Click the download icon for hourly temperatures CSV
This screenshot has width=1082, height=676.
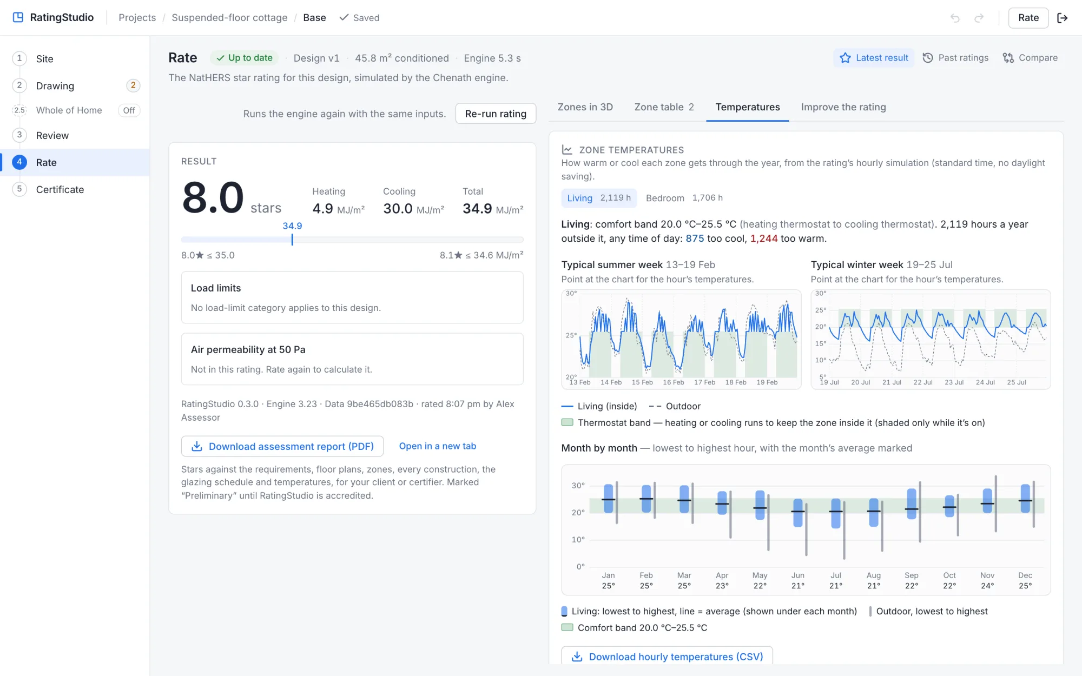point(577,657)
